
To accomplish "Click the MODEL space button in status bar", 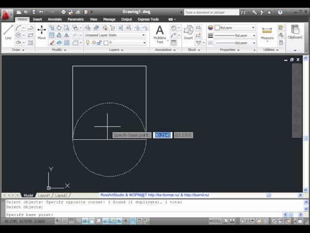I will point(215,221).
